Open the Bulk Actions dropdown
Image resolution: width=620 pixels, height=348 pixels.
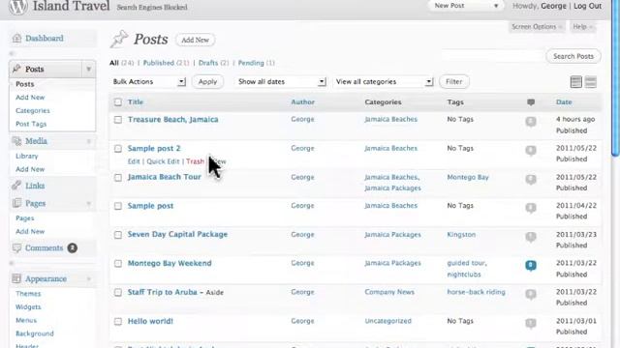148,81
